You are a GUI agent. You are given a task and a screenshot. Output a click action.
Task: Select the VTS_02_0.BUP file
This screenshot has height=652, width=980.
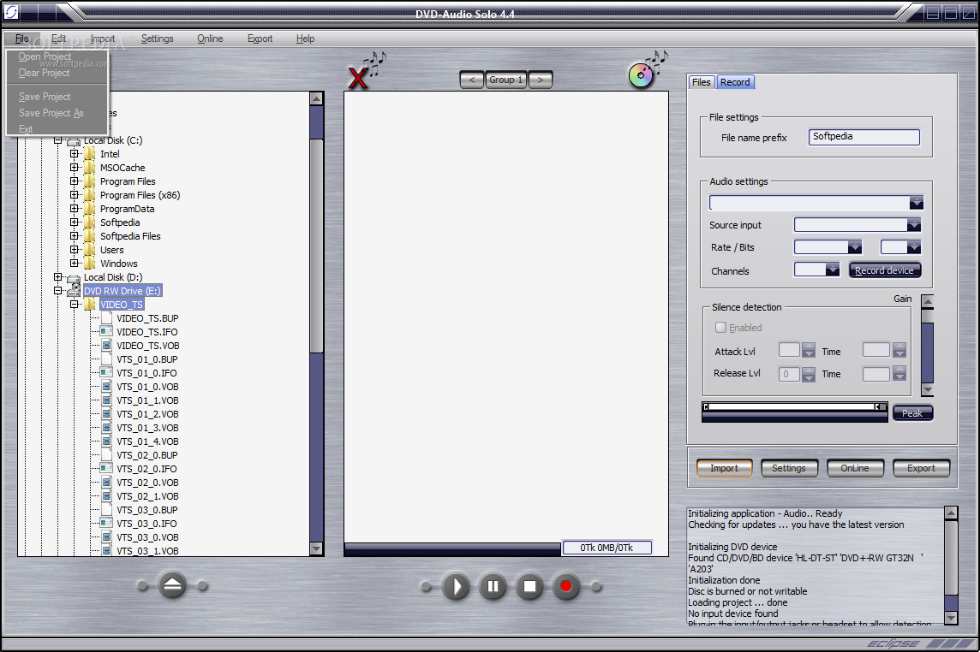(x=146, y=456)
